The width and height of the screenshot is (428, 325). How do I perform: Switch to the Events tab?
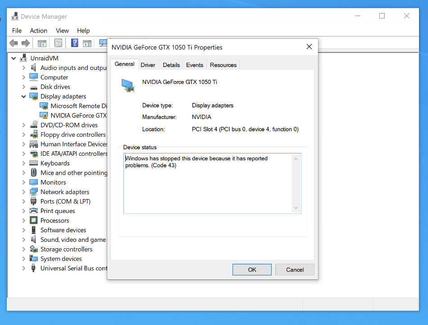click(195, 65)
